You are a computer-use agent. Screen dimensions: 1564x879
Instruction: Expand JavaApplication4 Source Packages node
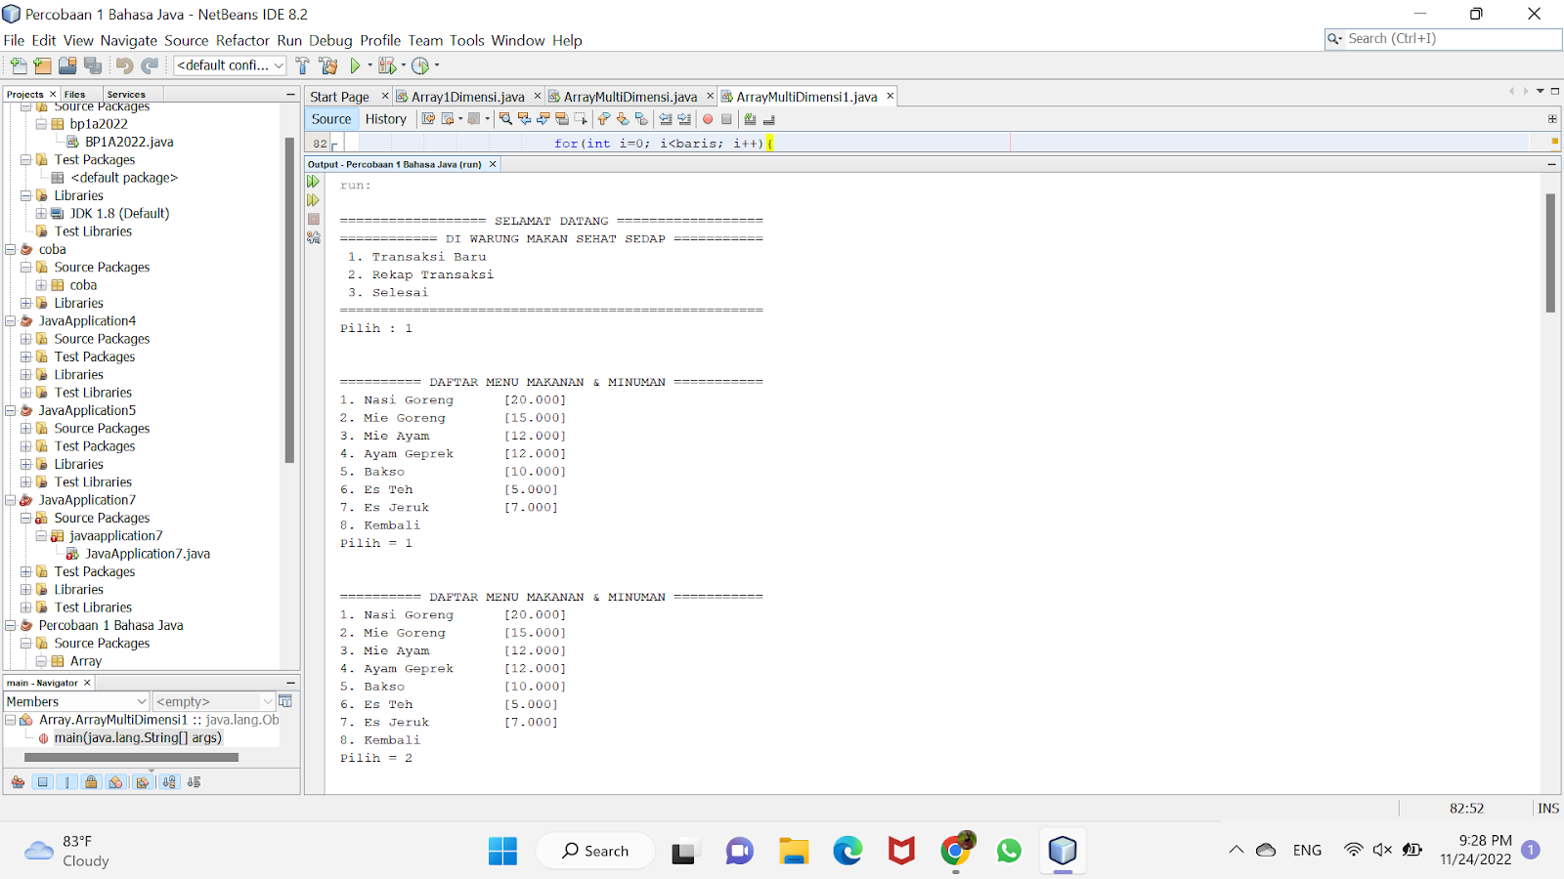point(26,339)
